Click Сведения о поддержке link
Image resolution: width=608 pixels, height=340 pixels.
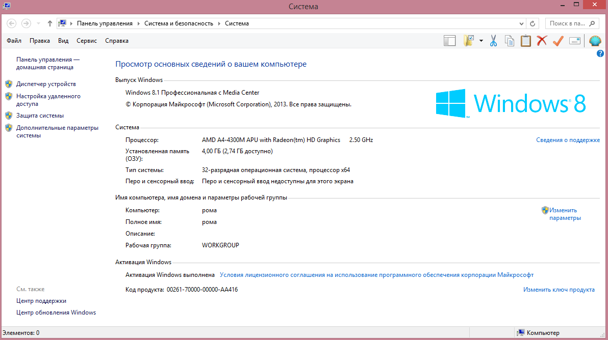tap(568, 140)
